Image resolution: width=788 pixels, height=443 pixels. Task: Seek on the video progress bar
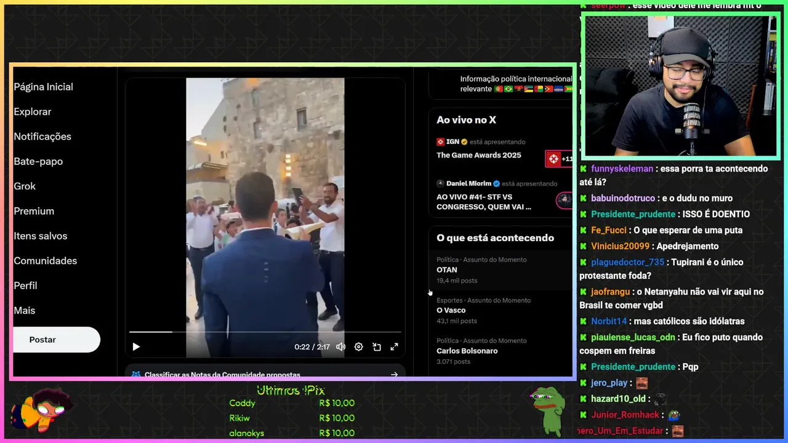tap(265, 332)
